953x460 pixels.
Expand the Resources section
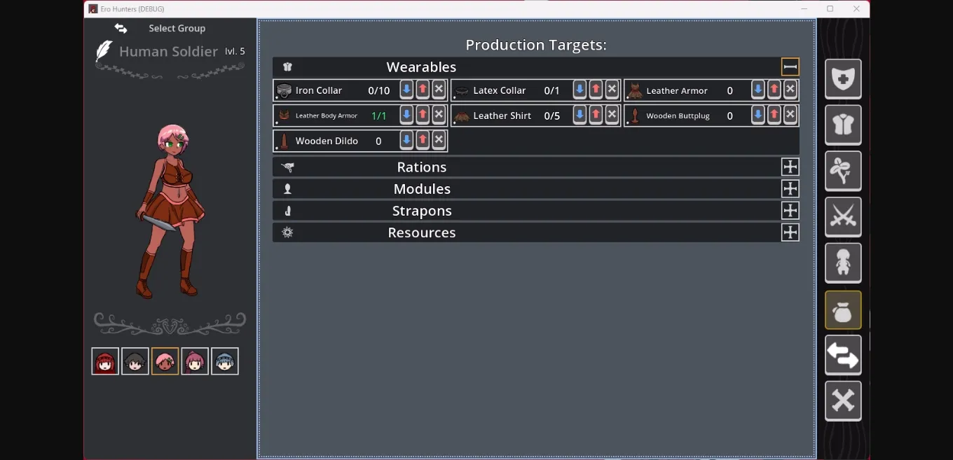tap(790, 232)
